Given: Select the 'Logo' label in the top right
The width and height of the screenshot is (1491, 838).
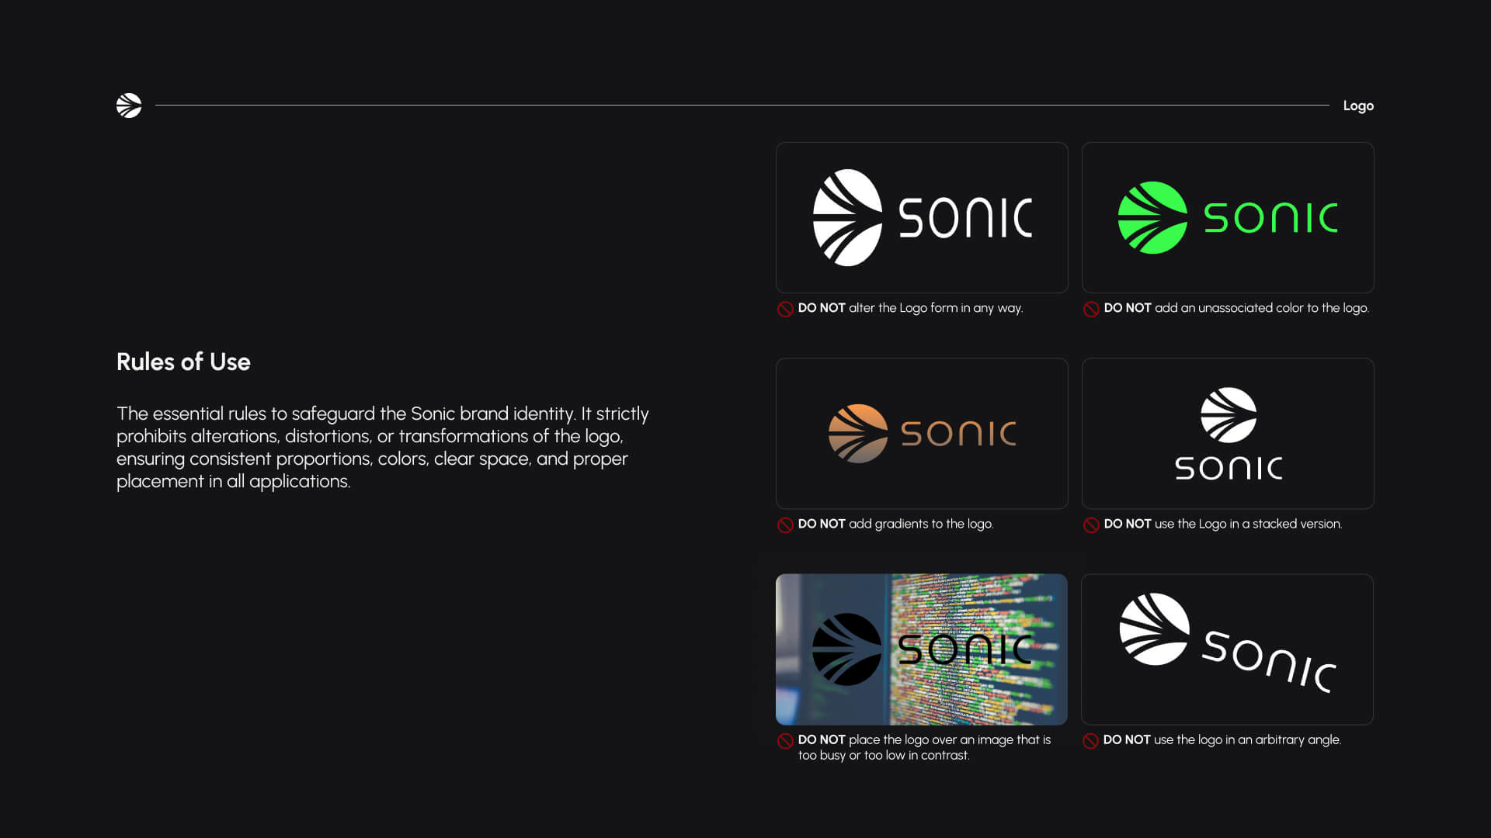Looking at the screenshot, I should pyautogui.click(x=1358, y=106).
